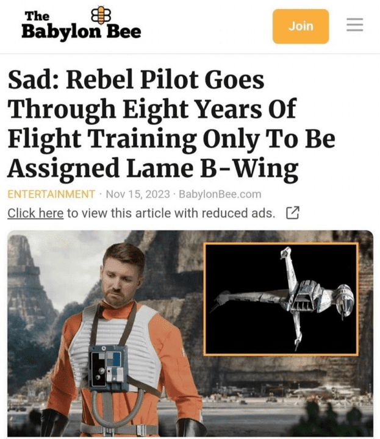
Task: Open the hamburger menu icon
Action: (355, 24)
